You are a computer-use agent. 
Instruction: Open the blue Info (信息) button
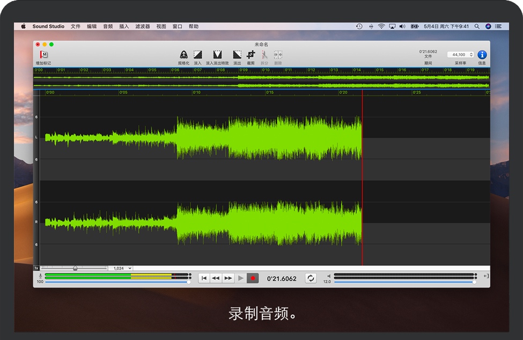pos(482,55)
